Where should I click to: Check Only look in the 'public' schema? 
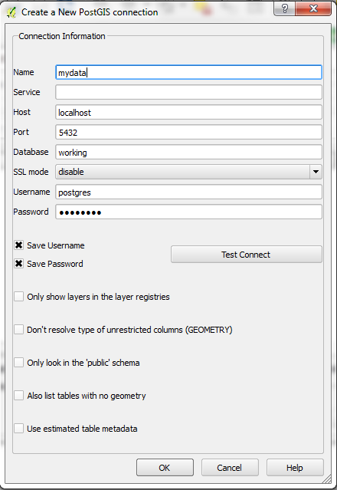[18, 363]
